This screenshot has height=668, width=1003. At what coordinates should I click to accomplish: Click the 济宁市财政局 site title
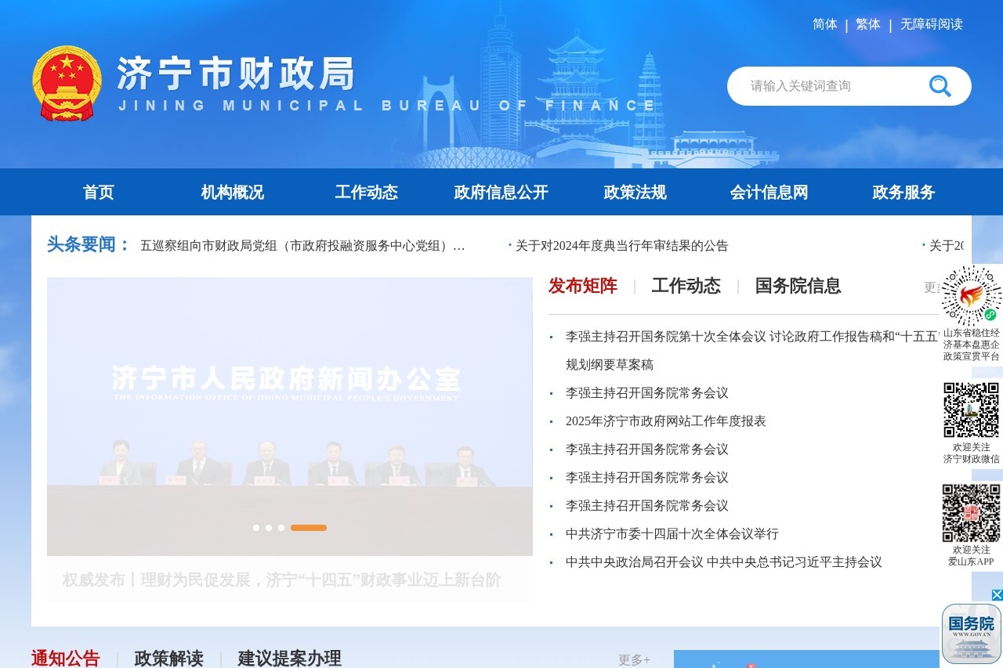[237, 74]
